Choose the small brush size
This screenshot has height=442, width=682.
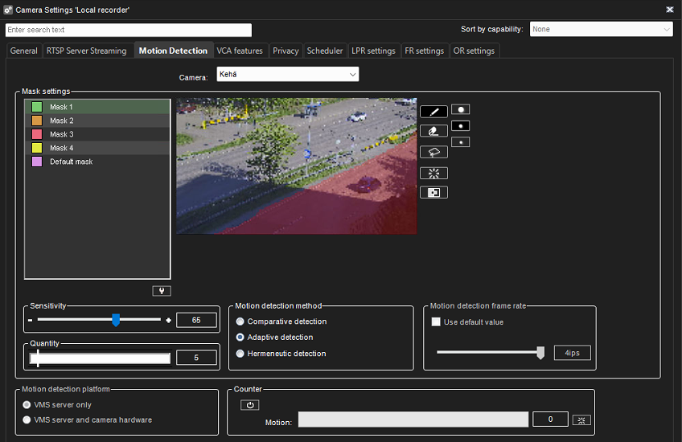[461, 142]
